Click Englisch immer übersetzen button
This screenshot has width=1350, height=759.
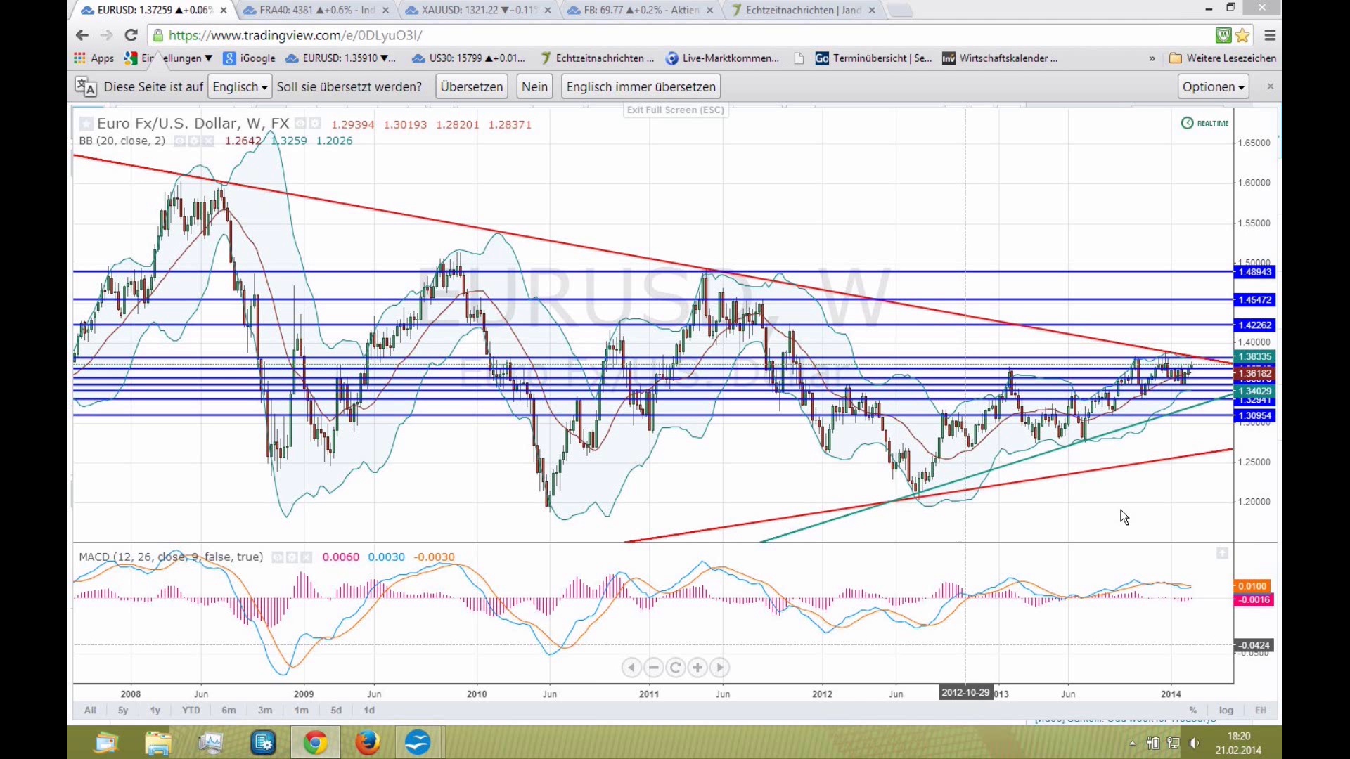coord(641,87)
